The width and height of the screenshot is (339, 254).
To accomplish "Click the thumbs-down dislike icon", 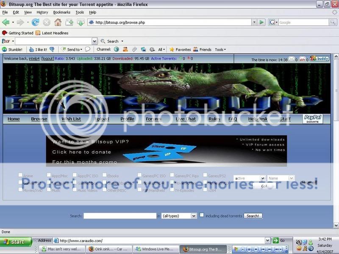I will 52,50.
